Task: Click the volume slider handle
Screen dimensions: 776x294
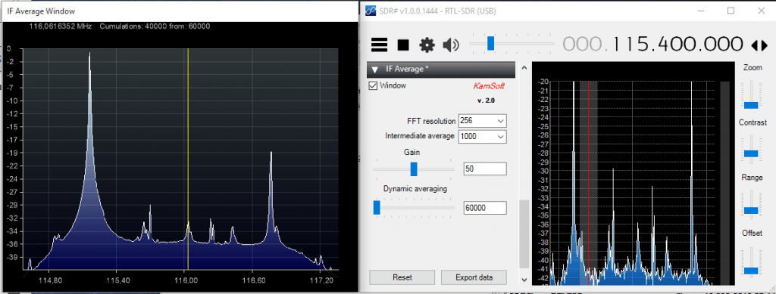Action: tap(490, 43)
